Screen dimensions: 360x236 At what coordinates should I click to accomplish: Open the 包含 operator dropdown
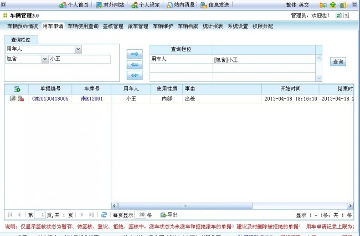coord(44,59)
